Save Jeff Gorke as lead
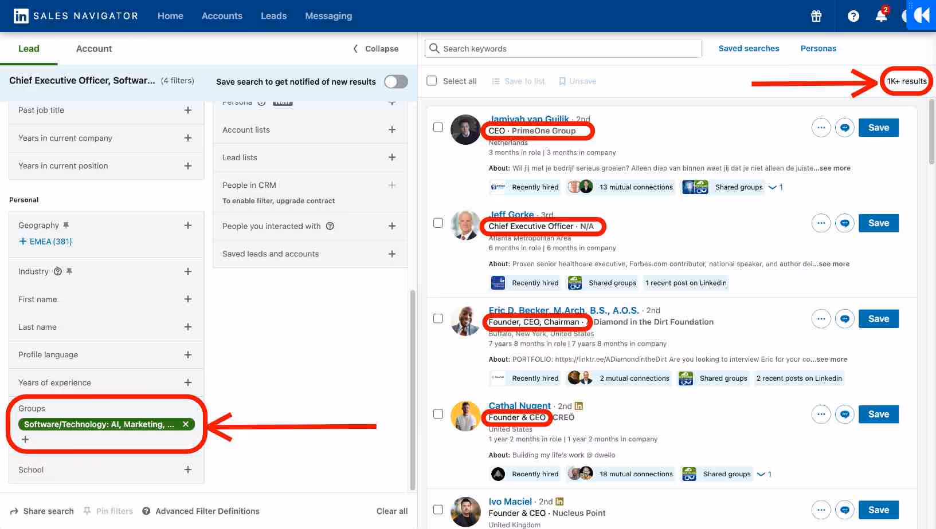Screen dimensions: 936x529 (878, 223)
